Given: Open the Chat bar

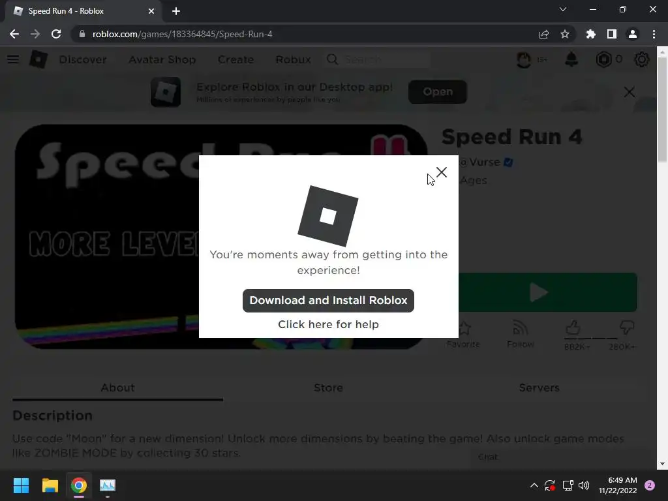Looking at the screenshot, I should (562, 457).
